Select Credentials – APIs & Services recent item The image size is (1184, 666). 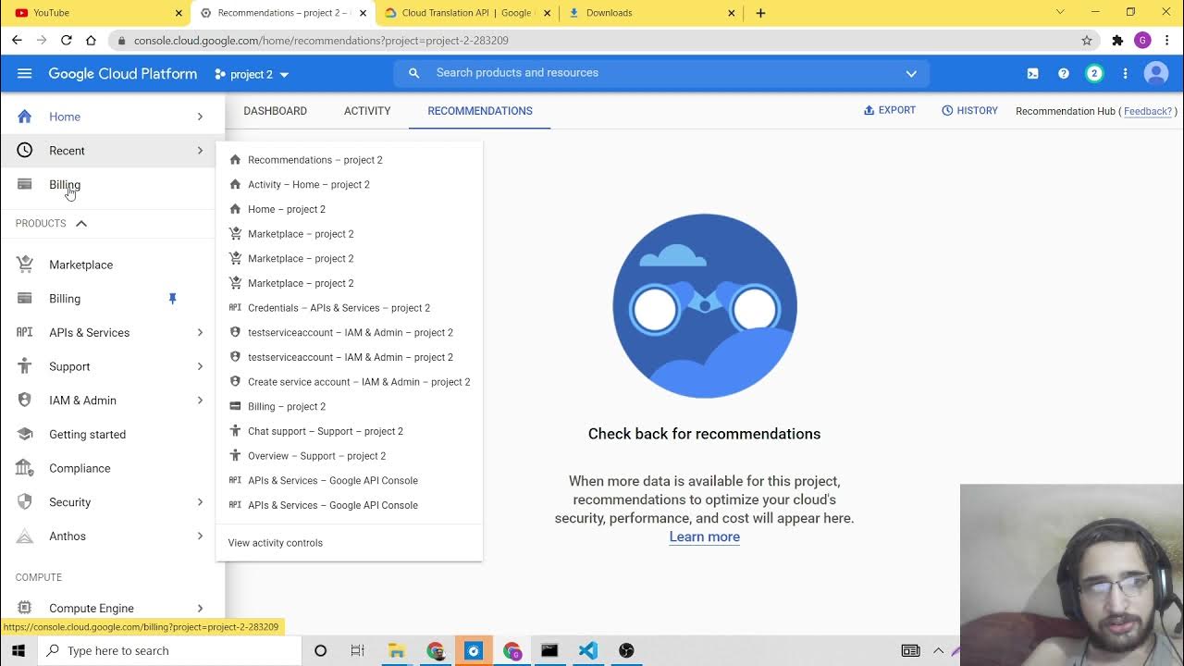click(339, 308)
